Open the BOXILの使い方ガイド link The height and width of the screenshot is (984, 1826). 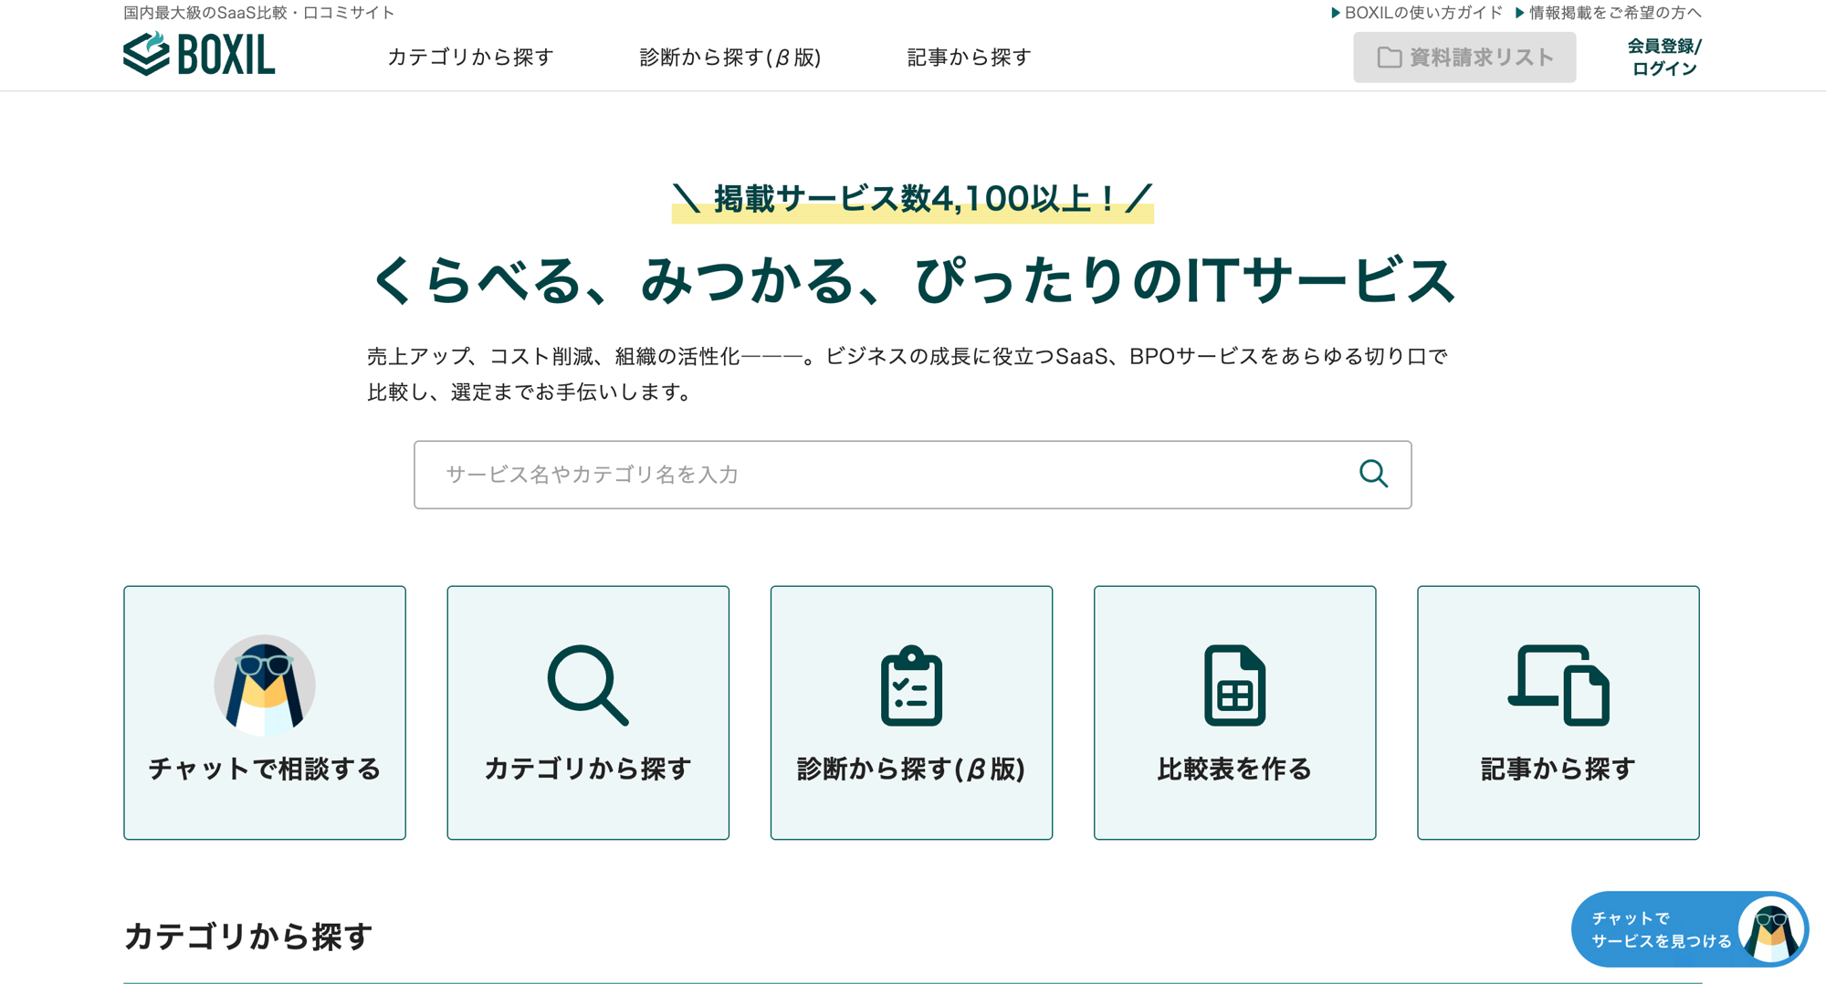pyautogui.click(x=1422, y=13)
